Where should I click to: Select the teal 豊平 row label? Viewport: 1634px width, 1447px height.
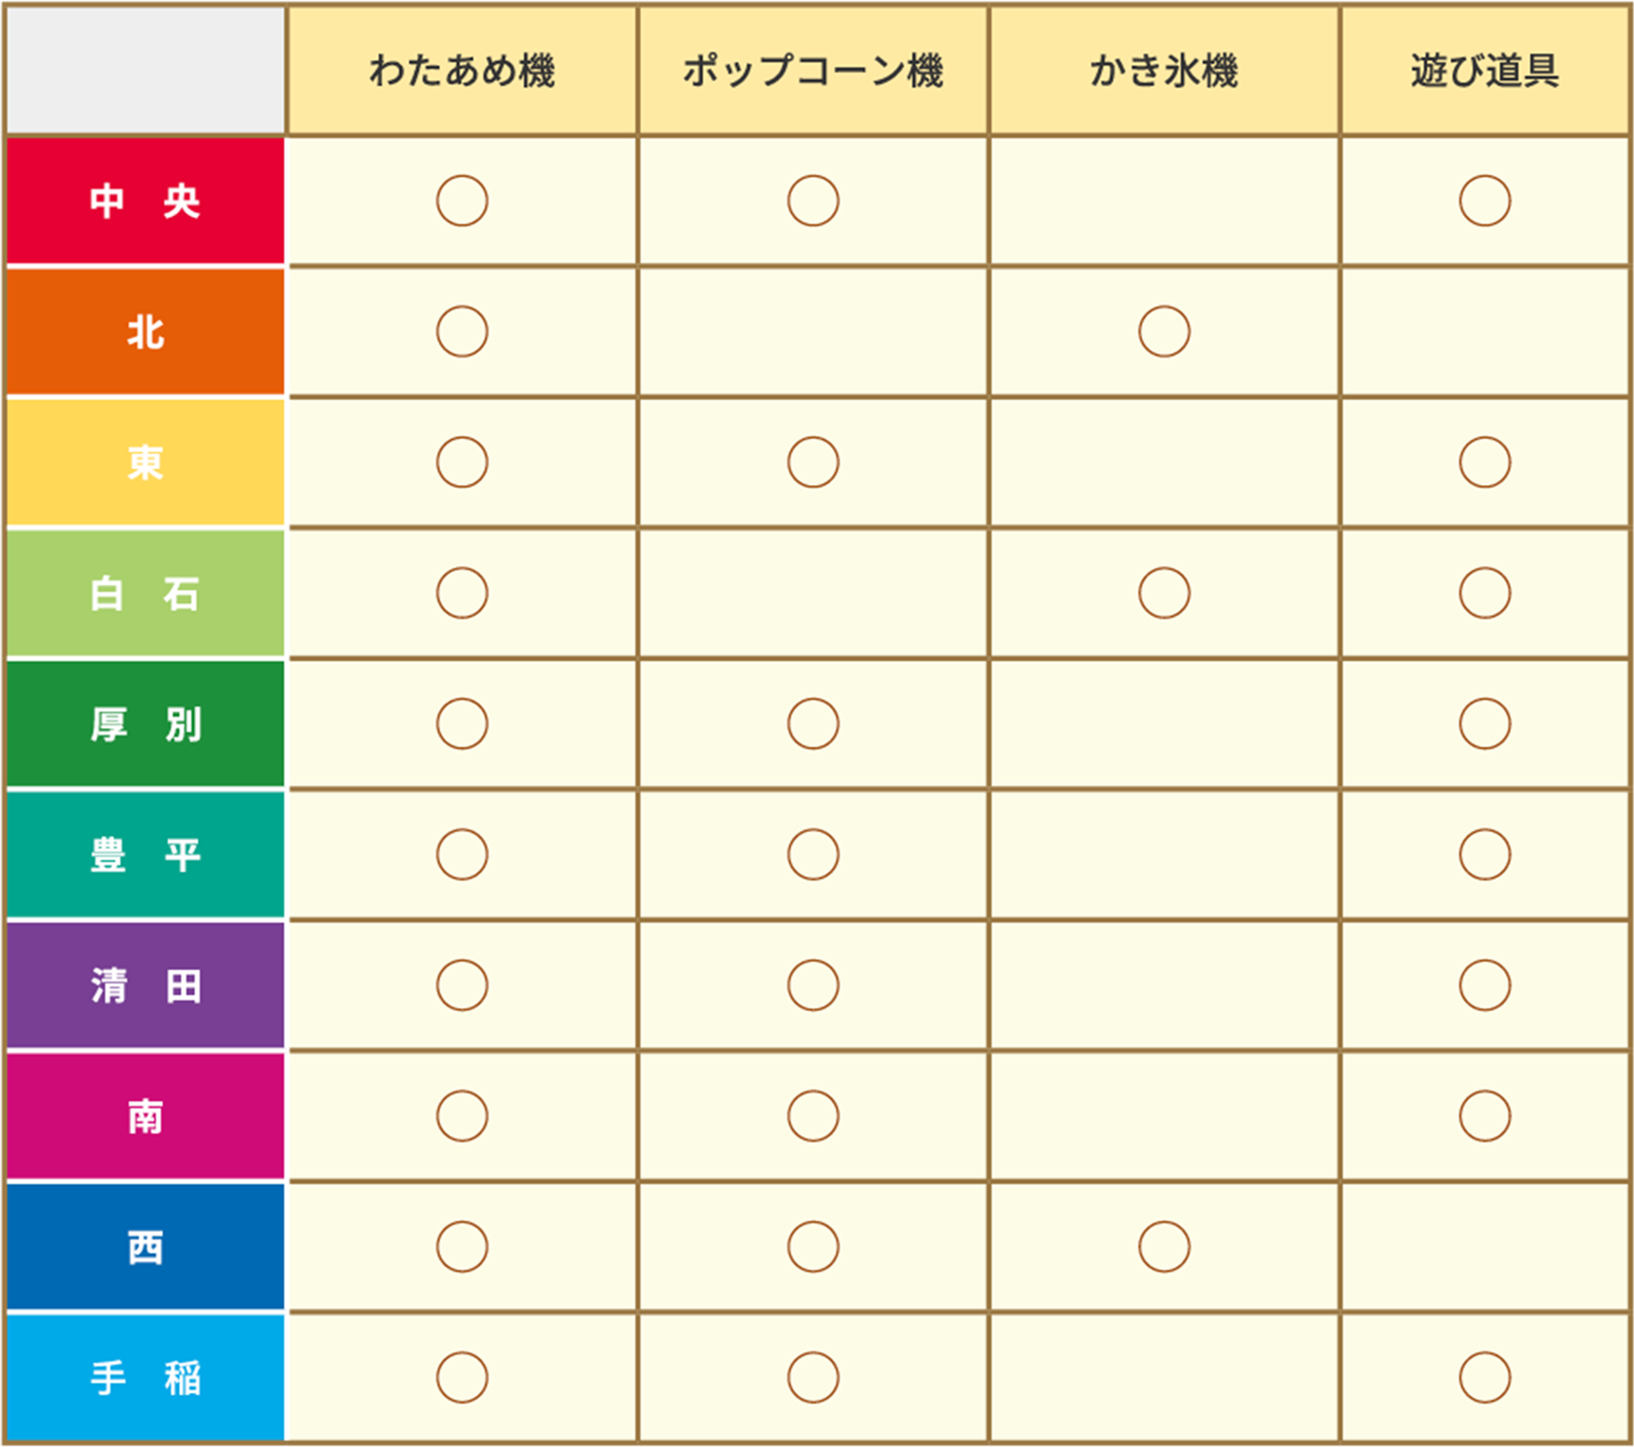coord(146,854)
